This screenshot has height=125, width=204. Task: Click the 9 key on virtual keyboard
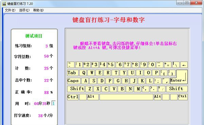point(143,65)
